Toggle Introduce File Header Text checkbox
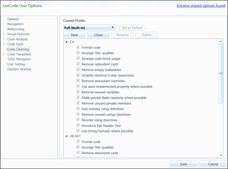This screenshot has width=228, height=169. tap(78, 125)
